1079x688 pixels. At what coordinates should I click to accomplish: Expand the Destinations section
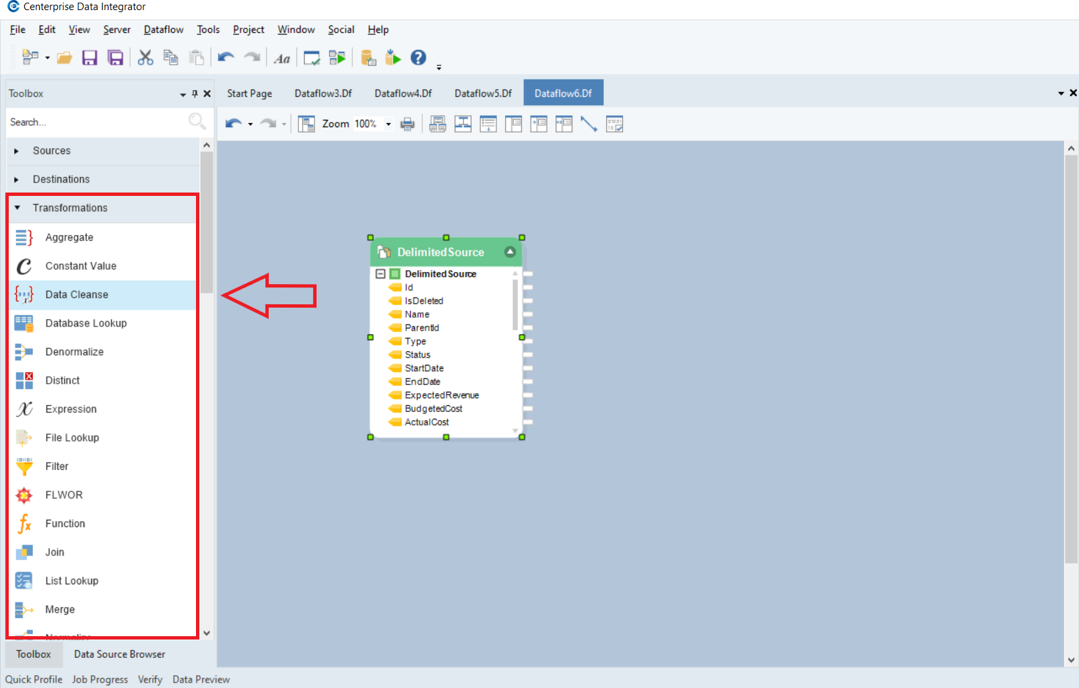pyautogui.click(x=17, y=180)
